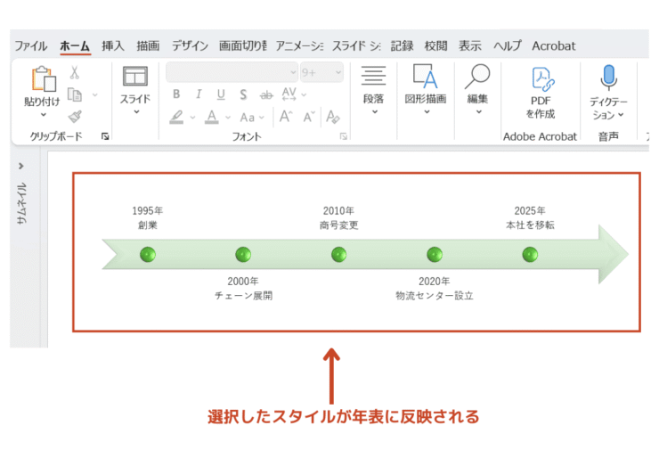Expand ディクテーション dropdown arrow

(x=621, y=115)
